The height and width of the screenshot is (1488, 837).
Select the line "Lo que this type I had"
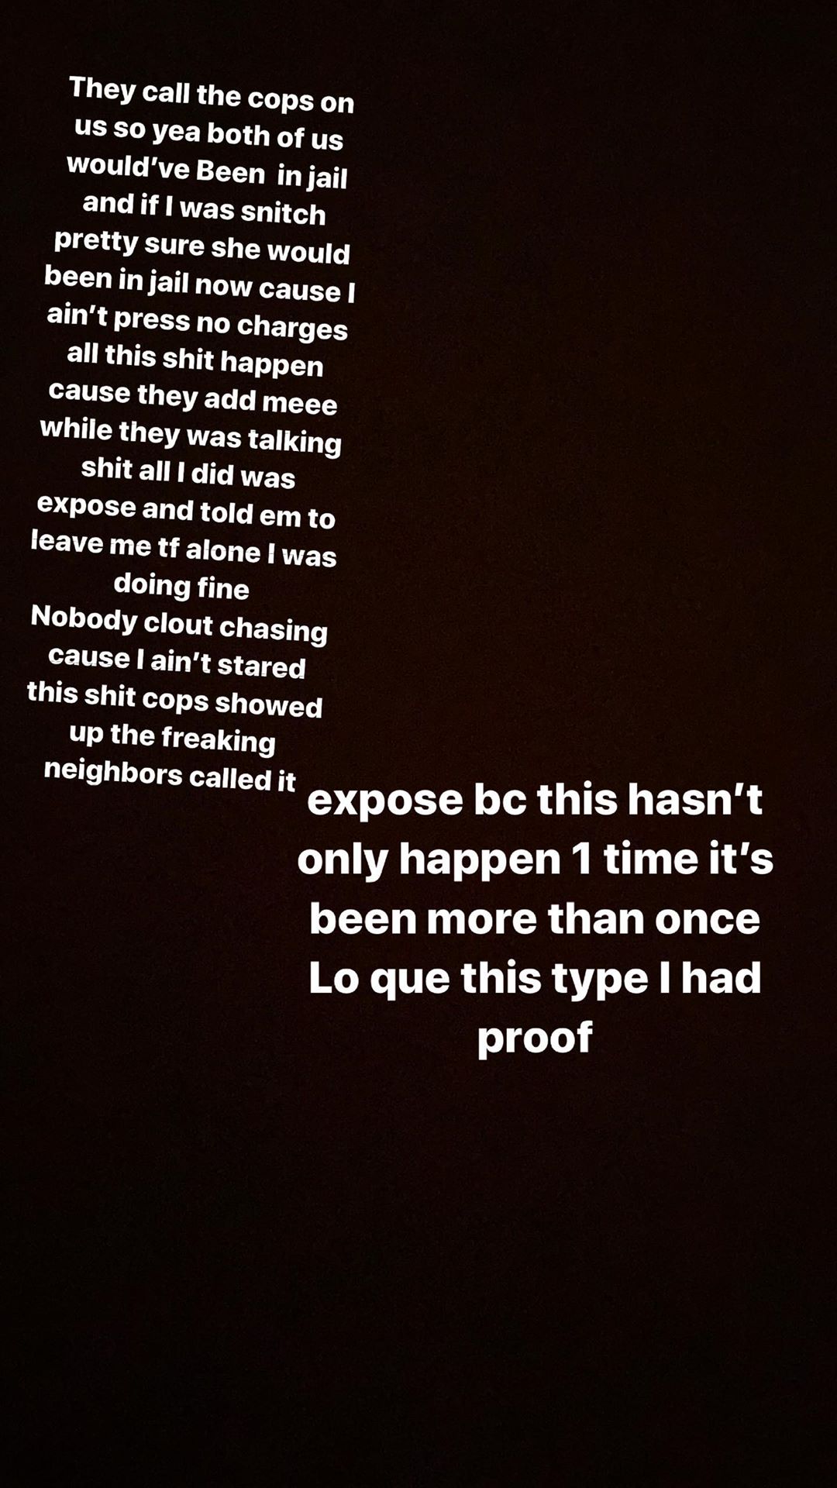tap(535, 979)
